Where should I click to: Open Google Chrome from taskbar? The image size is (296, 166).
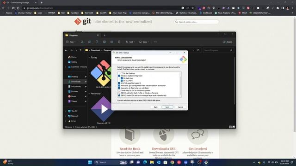(172, 162)
